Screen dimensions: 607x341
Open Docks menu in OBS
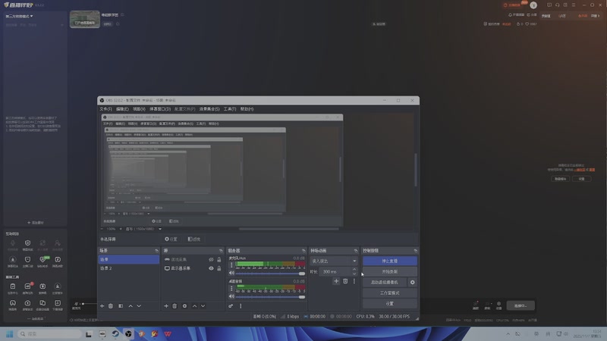point(160,109)
